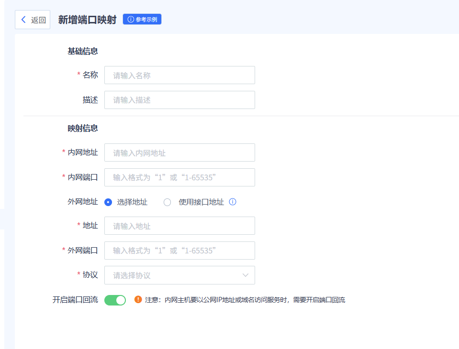Go back using the 返回 button
The image size is (459, 349).
click(33, 20)
